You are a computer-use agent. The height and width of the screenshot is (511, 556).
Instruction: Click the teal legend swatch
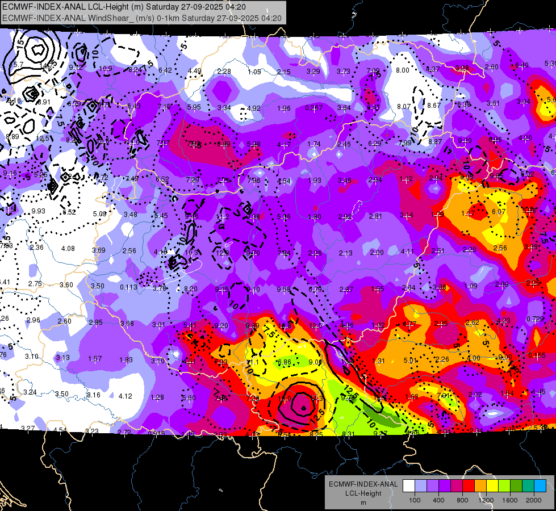coord(528,485)
